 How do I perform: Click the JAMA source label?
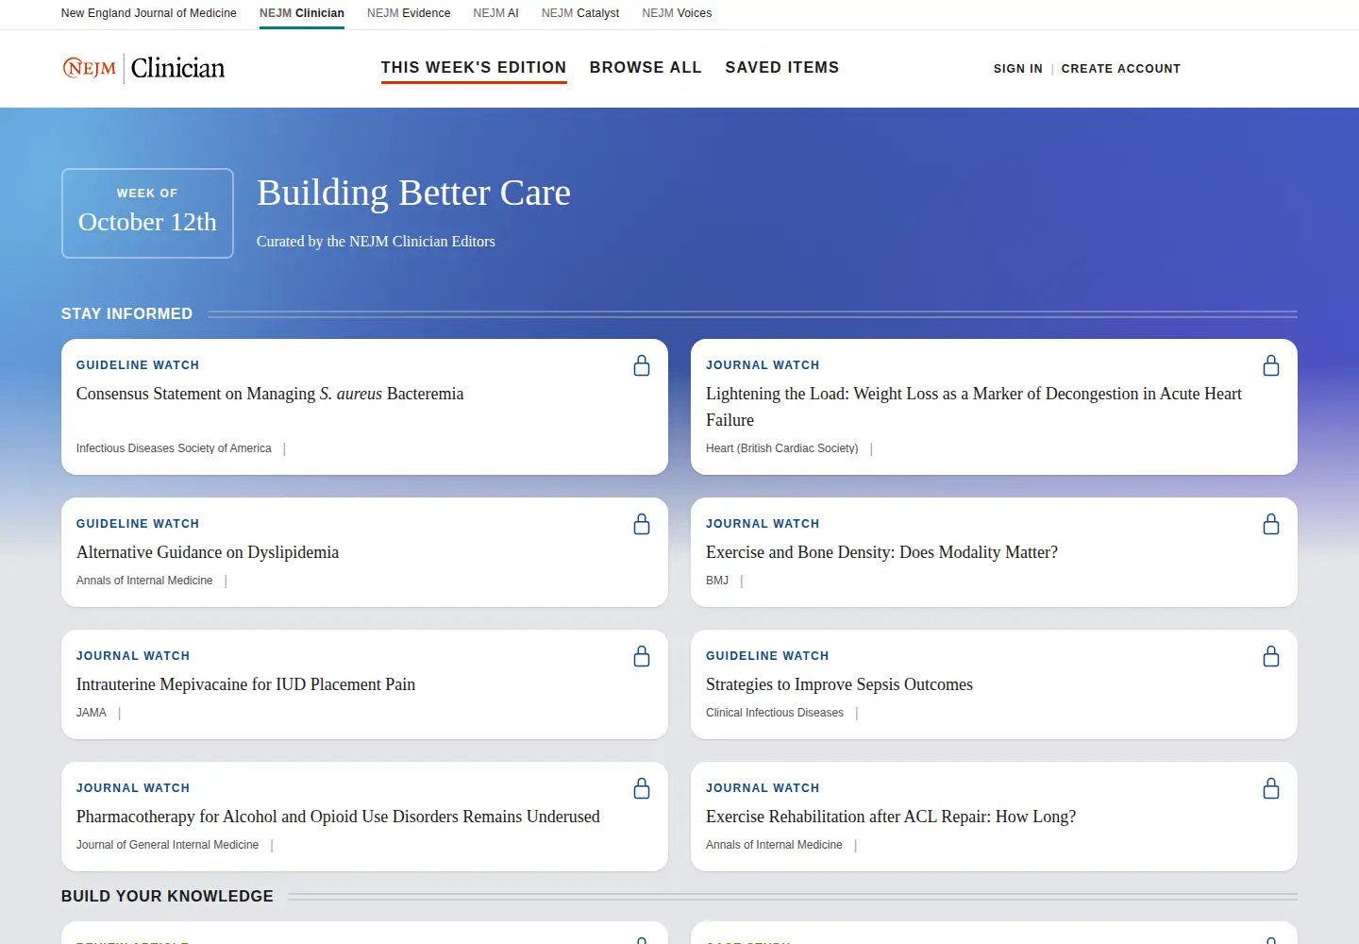click(x=92, y=713)
